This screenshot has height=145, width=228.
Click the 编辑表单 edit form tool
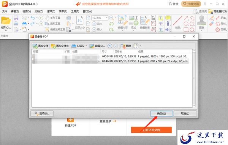(x=145, y=22)
